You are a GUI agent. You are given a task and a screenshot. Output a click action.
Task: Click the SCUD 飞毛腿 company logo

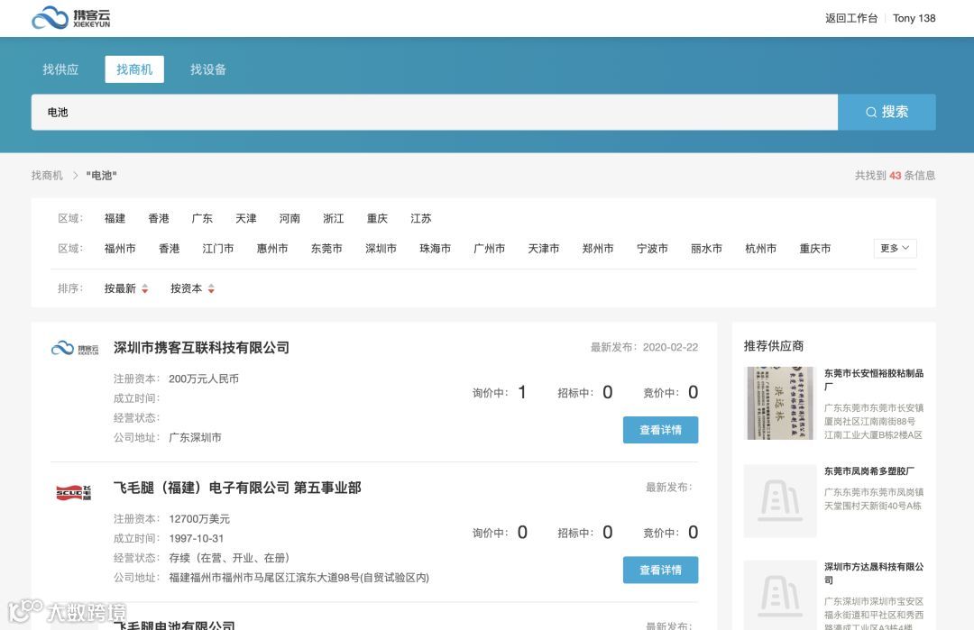point(74,493)
